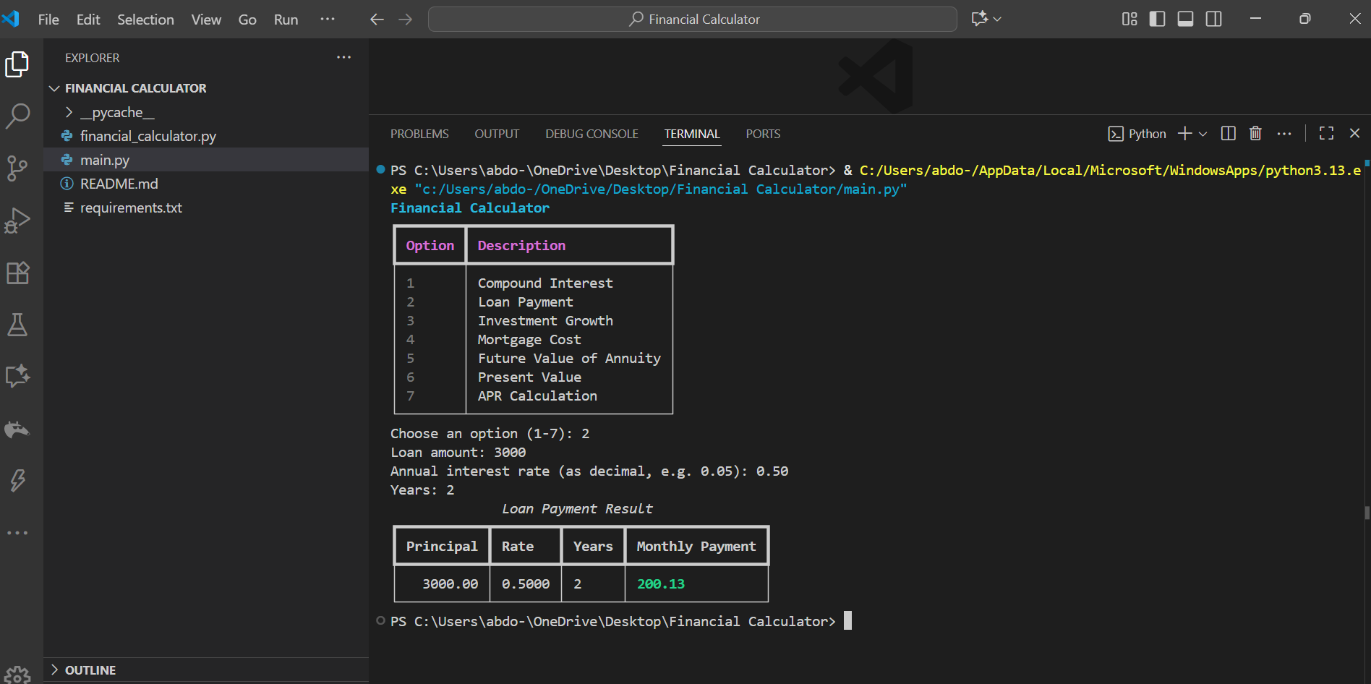Open the Run and Debug view
This screenshot has height=684, width=1371.
pyautogui.click(x=17, y=221)
